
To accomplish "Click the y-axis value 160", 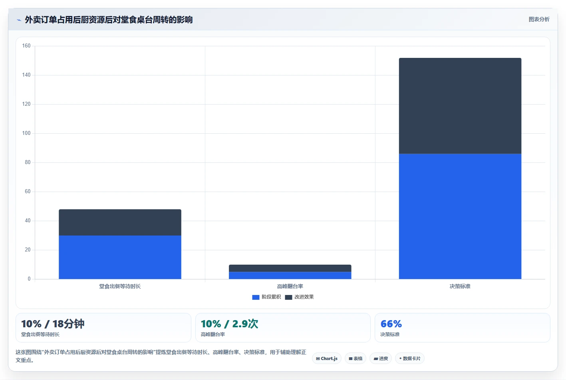I will (26, 46).
